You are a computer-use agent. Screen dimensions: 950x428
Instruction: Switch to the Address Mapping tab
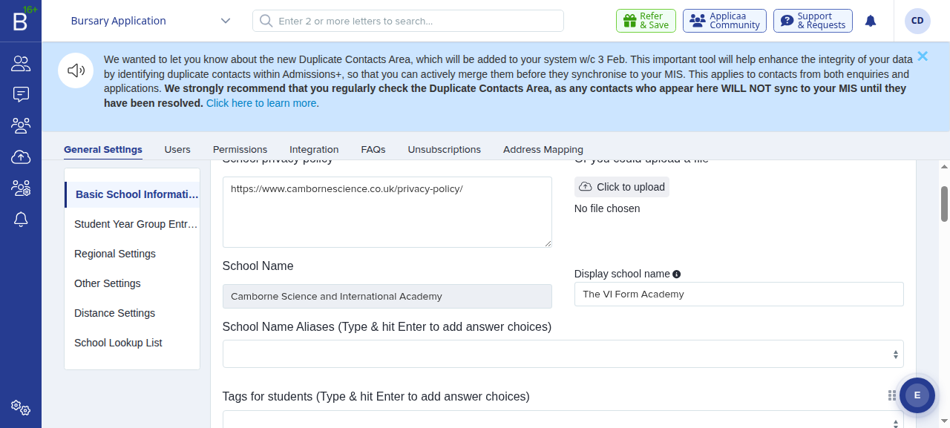[x=543, y=149]
